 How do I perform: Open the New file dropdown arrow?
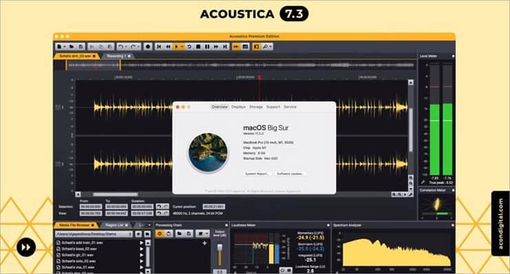tap(64, 47)
